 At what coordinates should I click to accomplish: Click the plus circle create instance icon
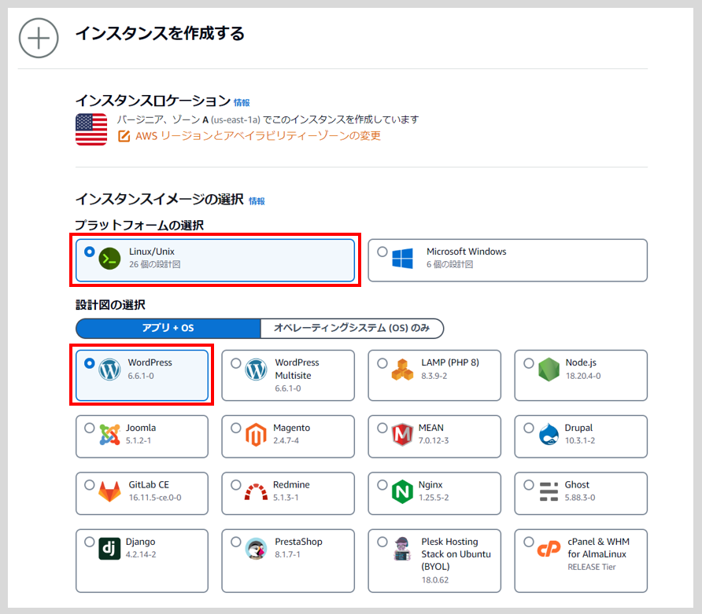(x=39, y=38)
